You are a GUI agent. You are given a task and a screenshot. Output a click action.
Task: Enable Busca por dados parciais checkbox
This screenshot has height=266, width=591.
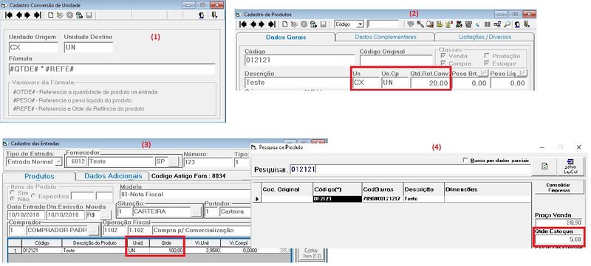(465, 160)
